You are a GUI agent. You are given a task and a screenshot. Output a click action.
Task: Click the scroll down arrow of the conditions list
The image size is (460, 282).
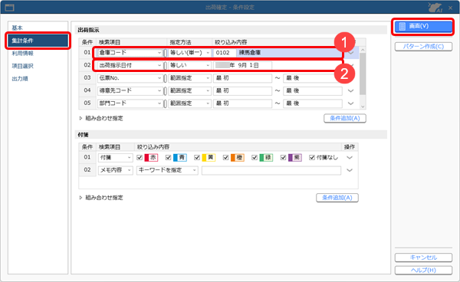(363, 107)
